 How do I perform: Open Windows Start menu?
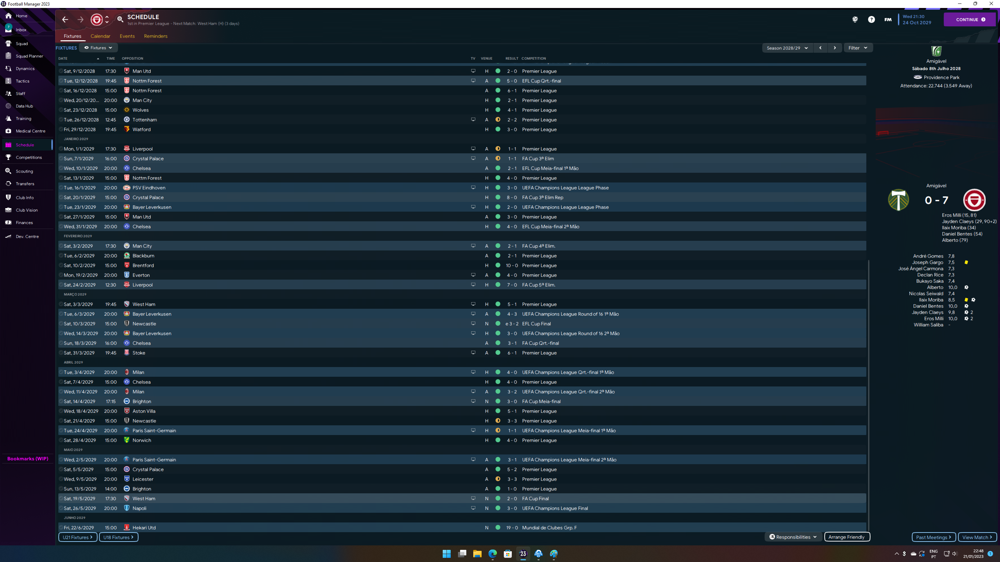[x=447, y=553]
